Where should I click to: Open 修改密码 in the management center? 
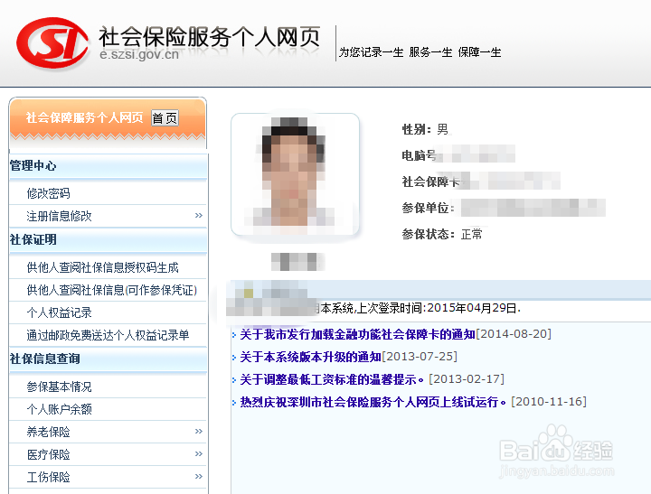tap(48, 193)
